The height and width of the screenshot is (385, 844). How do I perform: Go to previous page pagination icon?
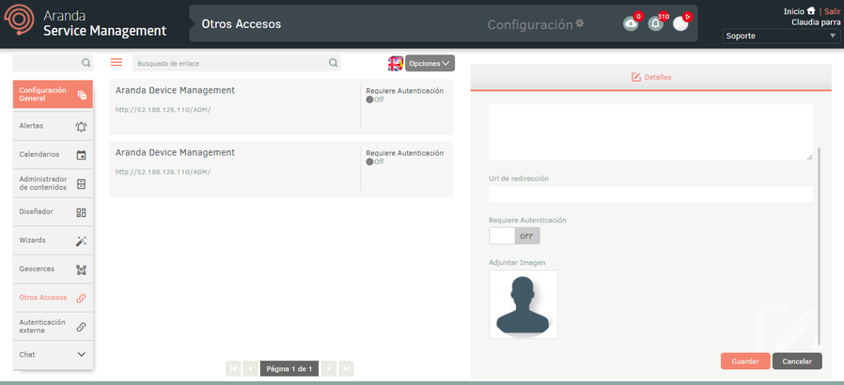pos(251,368)
